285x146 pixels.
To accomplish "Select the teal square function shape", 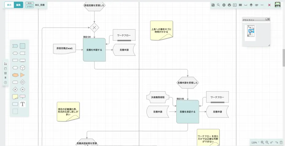I will click(x=22, y=46).
